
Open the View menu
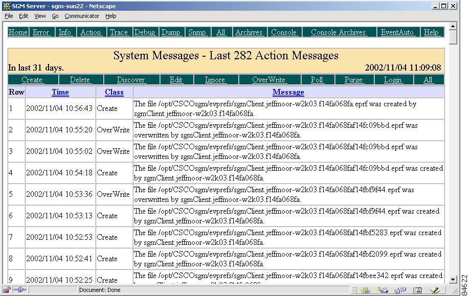coord(40,16)
